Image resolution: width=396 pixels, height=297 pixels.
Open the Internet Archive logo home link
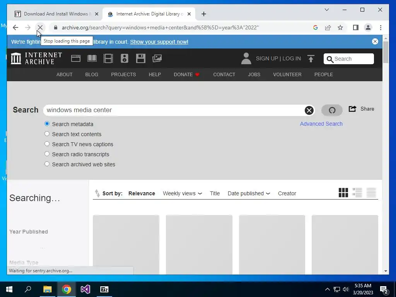[36, 58]
